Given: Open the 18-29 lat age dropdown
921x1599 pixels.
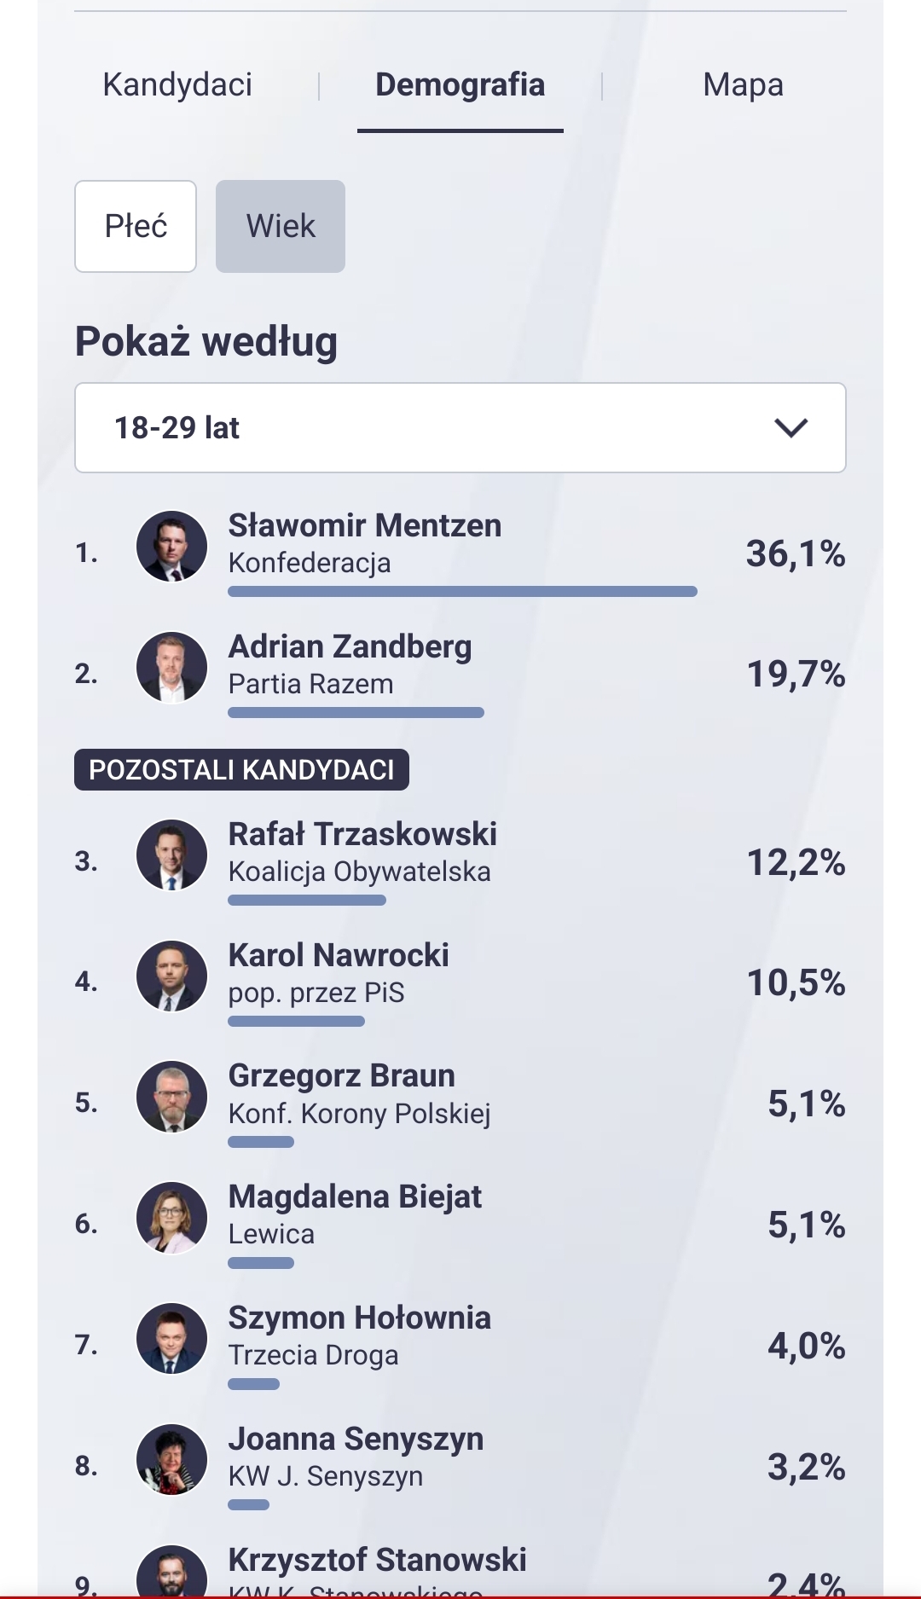Looking at the screenshot, I should [426, 428].
